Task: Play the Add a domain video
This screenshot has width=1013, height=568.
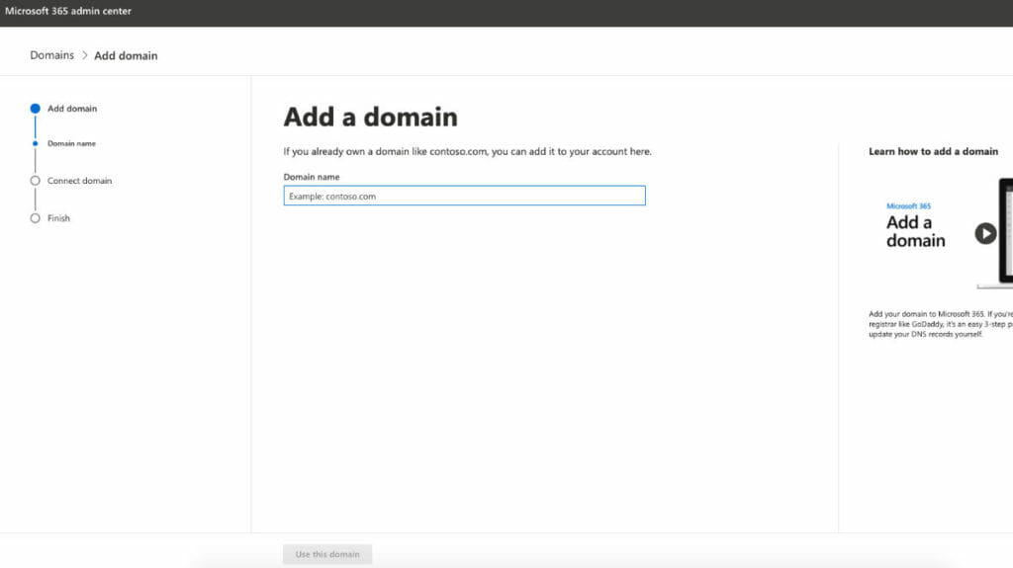Action: (985, 233)
